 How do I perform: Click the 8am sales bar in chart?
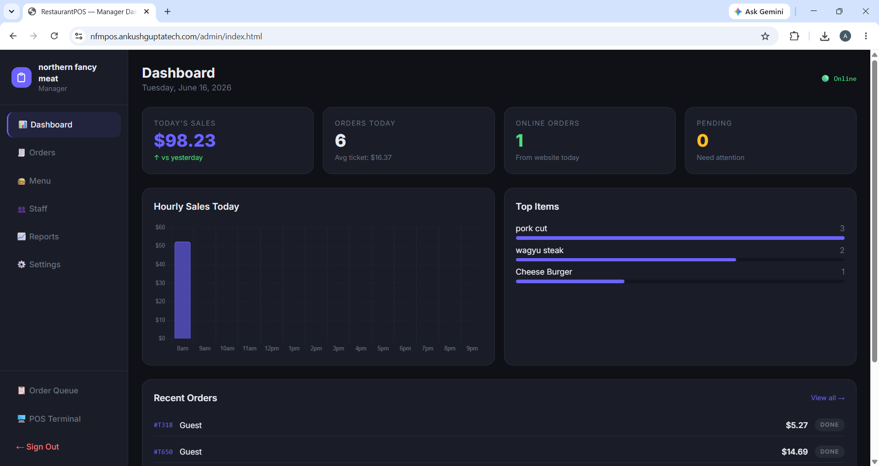[182, 290]
